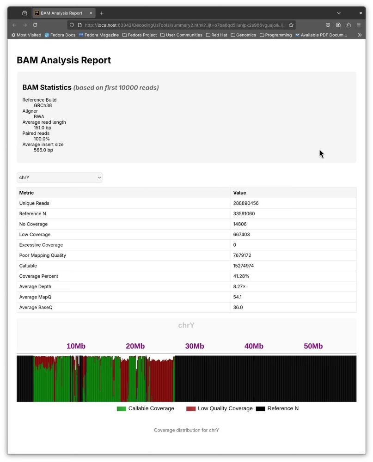Click the 20Mb axis marker
The width and height of the screenshot is (373, 462).
tap(135, 346)
